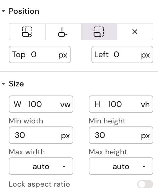Open the Max width unit dropdown
Viewport: 158px width, 195px height.
tap(64, 166)
